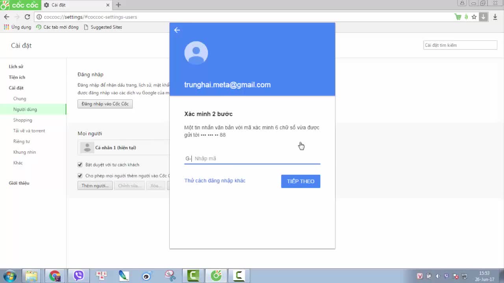504x283 pixels.
Task: Toggle the Vietnamese accent 'à' icon
Action: click(x=466, y=17)
